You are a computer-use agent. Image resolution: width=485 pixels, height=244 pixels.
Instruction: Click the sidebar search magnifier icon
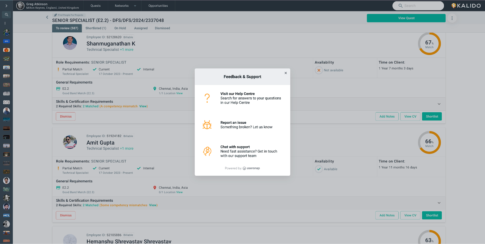coord(6,15)
